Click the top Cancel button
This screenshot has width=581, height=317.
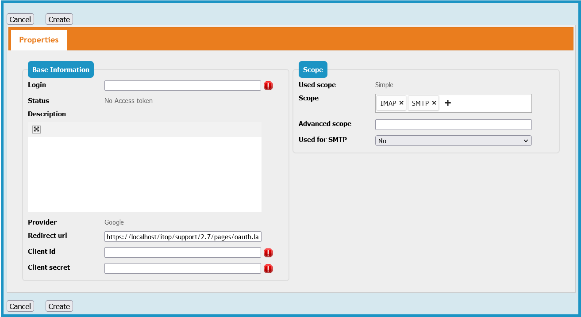pos(20,19)
